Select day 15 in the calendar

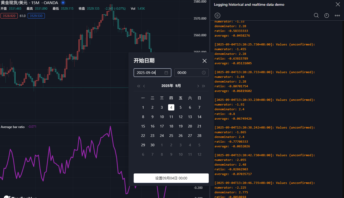[x=143, y=126]
